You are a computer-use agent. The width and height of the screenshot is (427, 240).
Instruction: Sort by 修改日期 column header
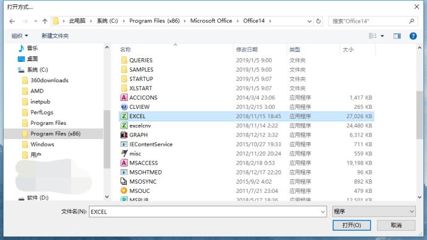(247, 49)
